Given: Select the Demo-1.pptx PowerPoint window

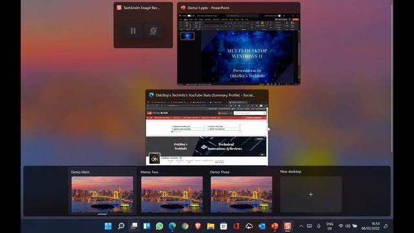Looking at the screenshot, I should [239, 44].
